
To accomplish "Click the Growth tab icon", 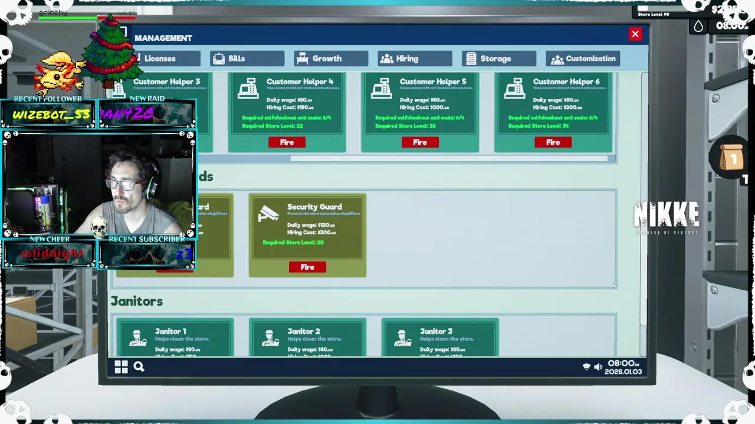I will click(x=303, y=59).
